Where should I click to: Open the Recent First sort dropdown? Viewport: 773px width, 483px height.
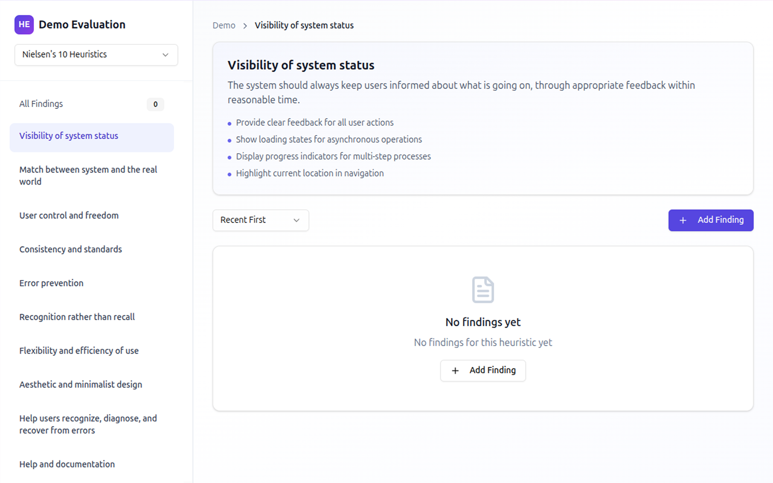pos(260,220)
